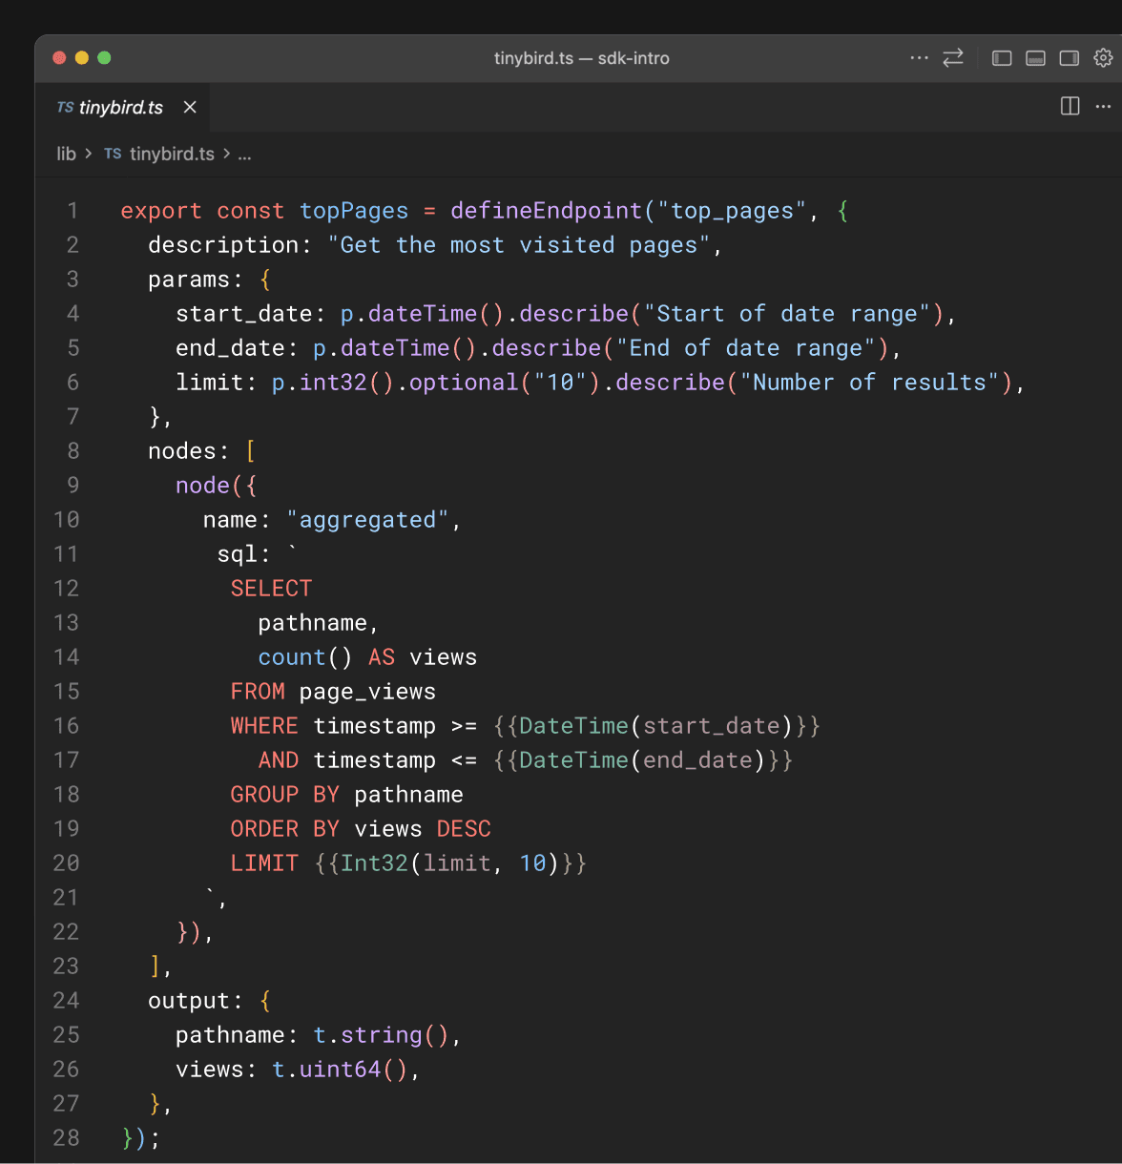Click the TS icon in the breadcrumb bar
The width and height of the screenshot is (1122, 1164).
coord(112,154)
